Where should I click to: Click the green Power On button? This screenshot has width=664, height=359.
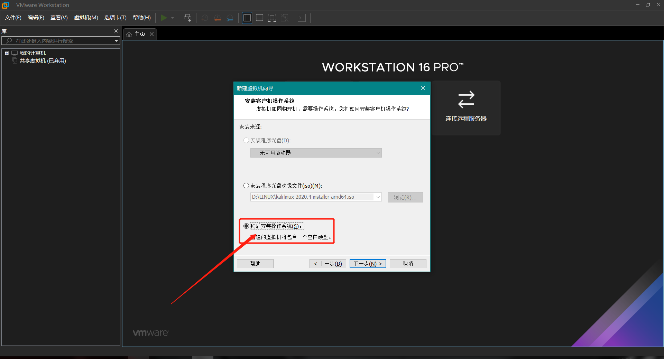click(x=164, y=18)
